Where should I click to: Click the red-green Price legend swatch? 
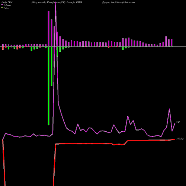(x=2, y=8)
